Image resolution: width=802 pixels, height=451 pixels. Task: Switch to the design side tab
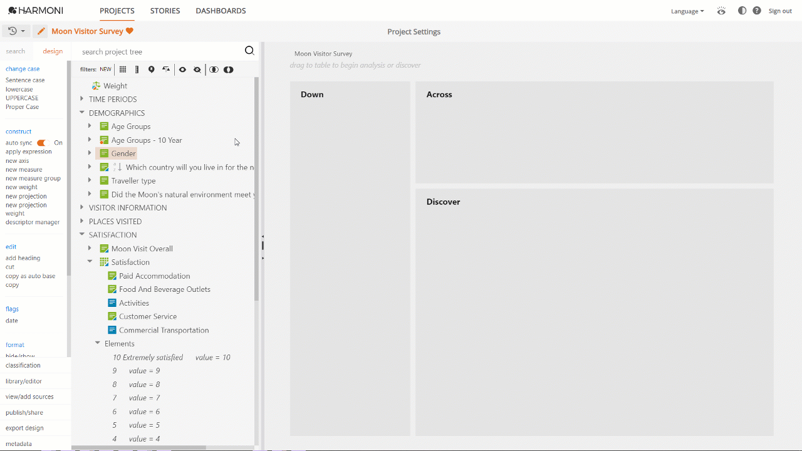coord(53,51)
